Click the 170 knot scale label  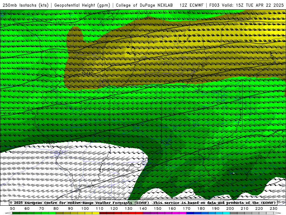[x=187, y=209]
